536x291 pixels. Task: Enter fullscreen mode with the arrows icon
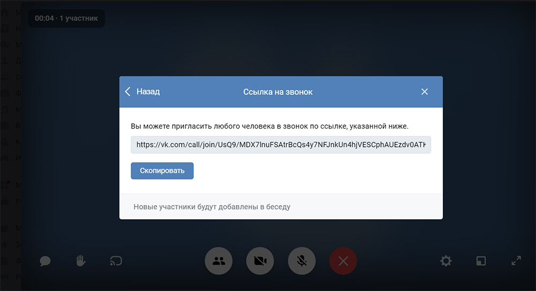click(516, 261)
